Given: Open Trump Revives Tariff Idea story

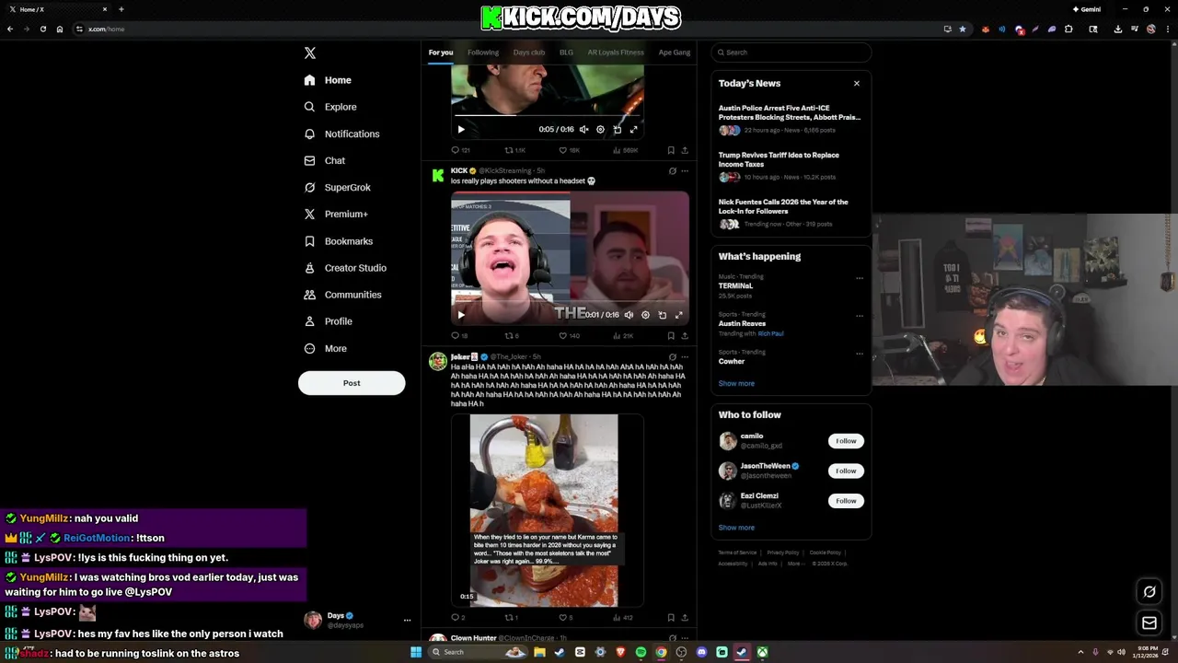Looking at the screenshot, I should (790, 166).
